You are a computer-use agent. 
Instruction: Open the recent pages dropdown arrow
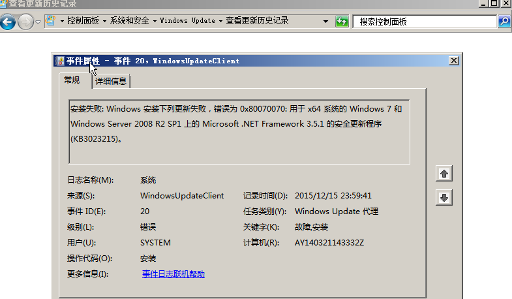point(38,22)
